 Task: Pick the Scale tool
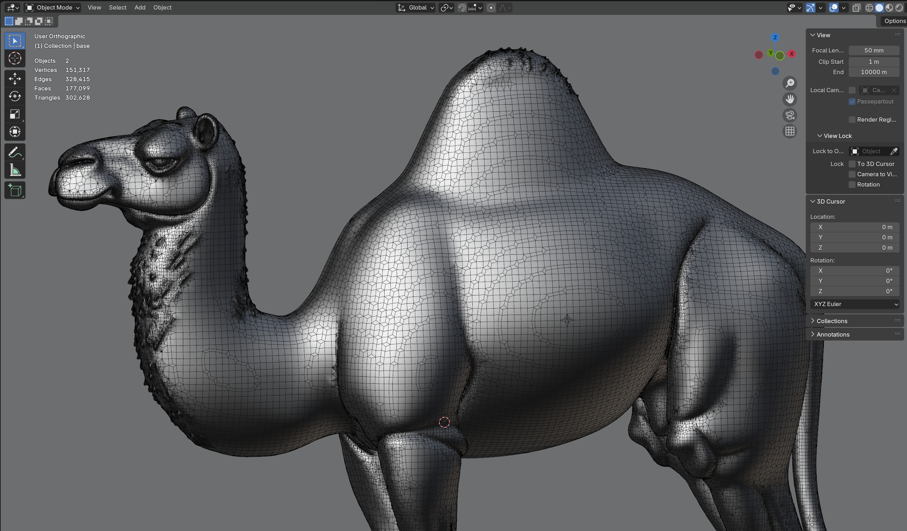(x=15, y=114)
